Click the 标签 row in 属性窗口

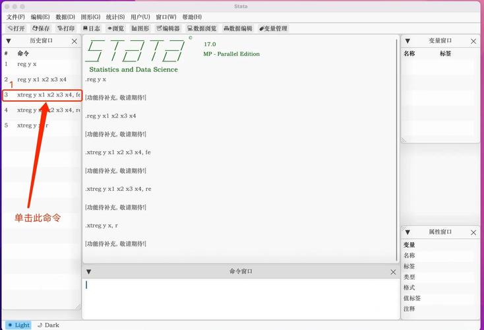[x=439, y=267]
